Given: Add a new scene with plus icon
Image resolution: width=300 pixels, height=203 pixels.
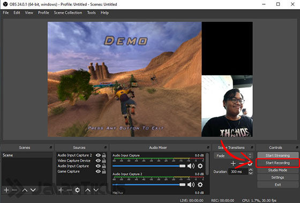Looking at the screenshot, I should (x=6, y=190).
